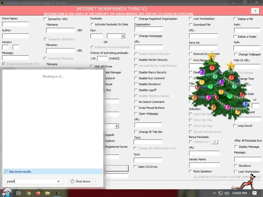Open the volume speaker icon
This screenshot has width=263, height=197.
[x=227, y=193]
